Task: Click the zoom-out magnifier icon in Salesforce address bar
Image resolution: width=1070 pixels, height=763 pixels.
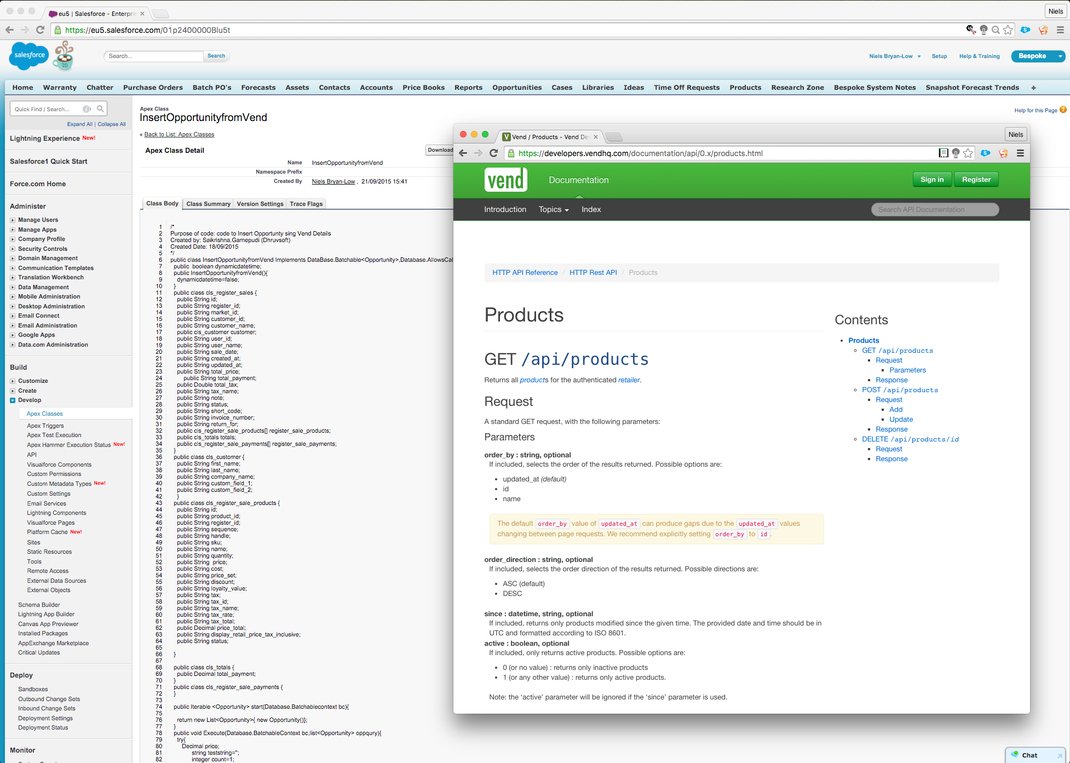Action: point(996,30)
